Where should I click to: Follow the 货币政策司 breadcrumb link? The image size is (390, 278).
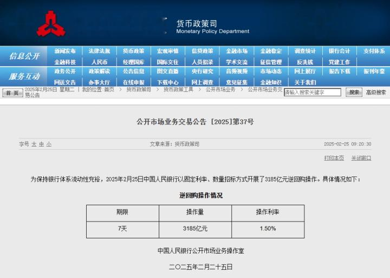coord(139,90)
